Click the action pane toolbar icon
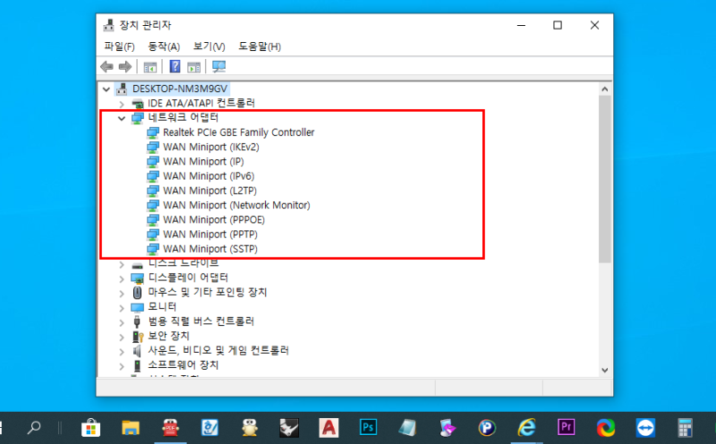The height and width of the screenshot is (444, 716). pyautogui.click(x=194, y=67)
